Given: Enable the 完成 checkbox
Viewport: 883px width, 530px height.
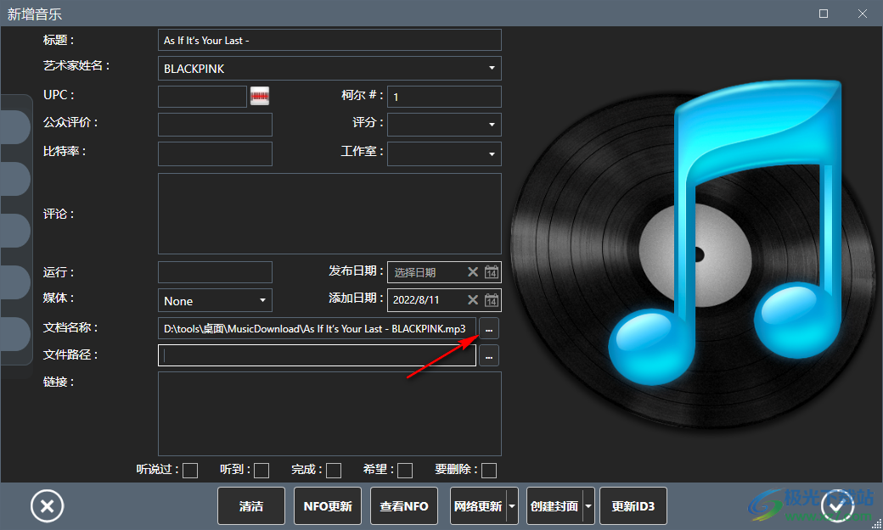Looking at the screenshot, I should point(333,470).
